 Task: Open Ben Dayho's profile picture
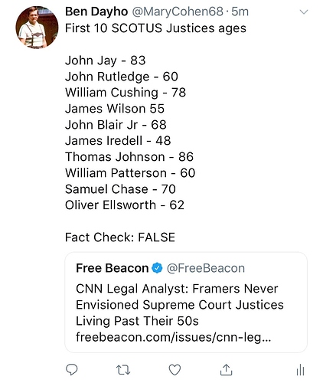[x=37, y=28]
